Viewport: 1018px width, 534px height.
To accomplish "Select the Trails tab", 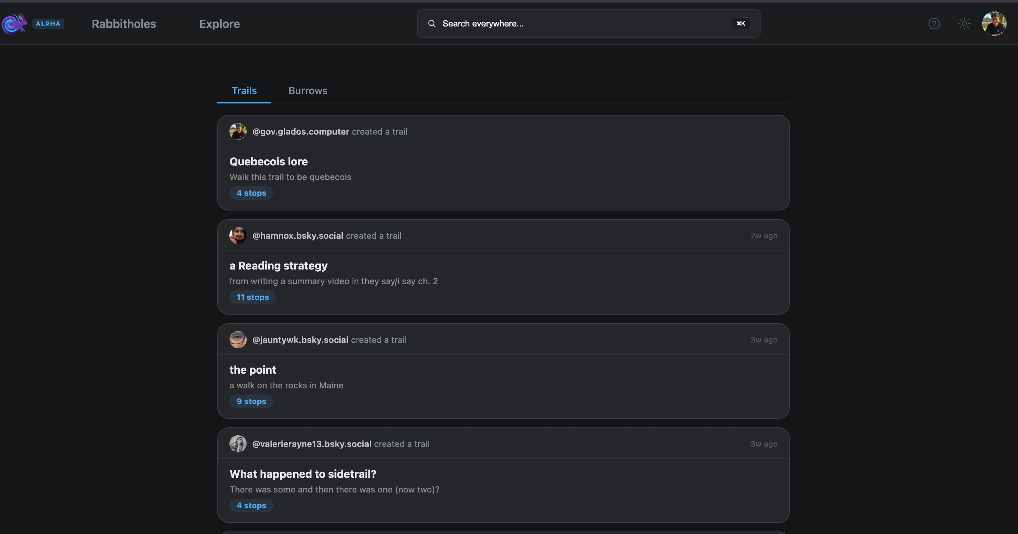I will tap(244, 91).
